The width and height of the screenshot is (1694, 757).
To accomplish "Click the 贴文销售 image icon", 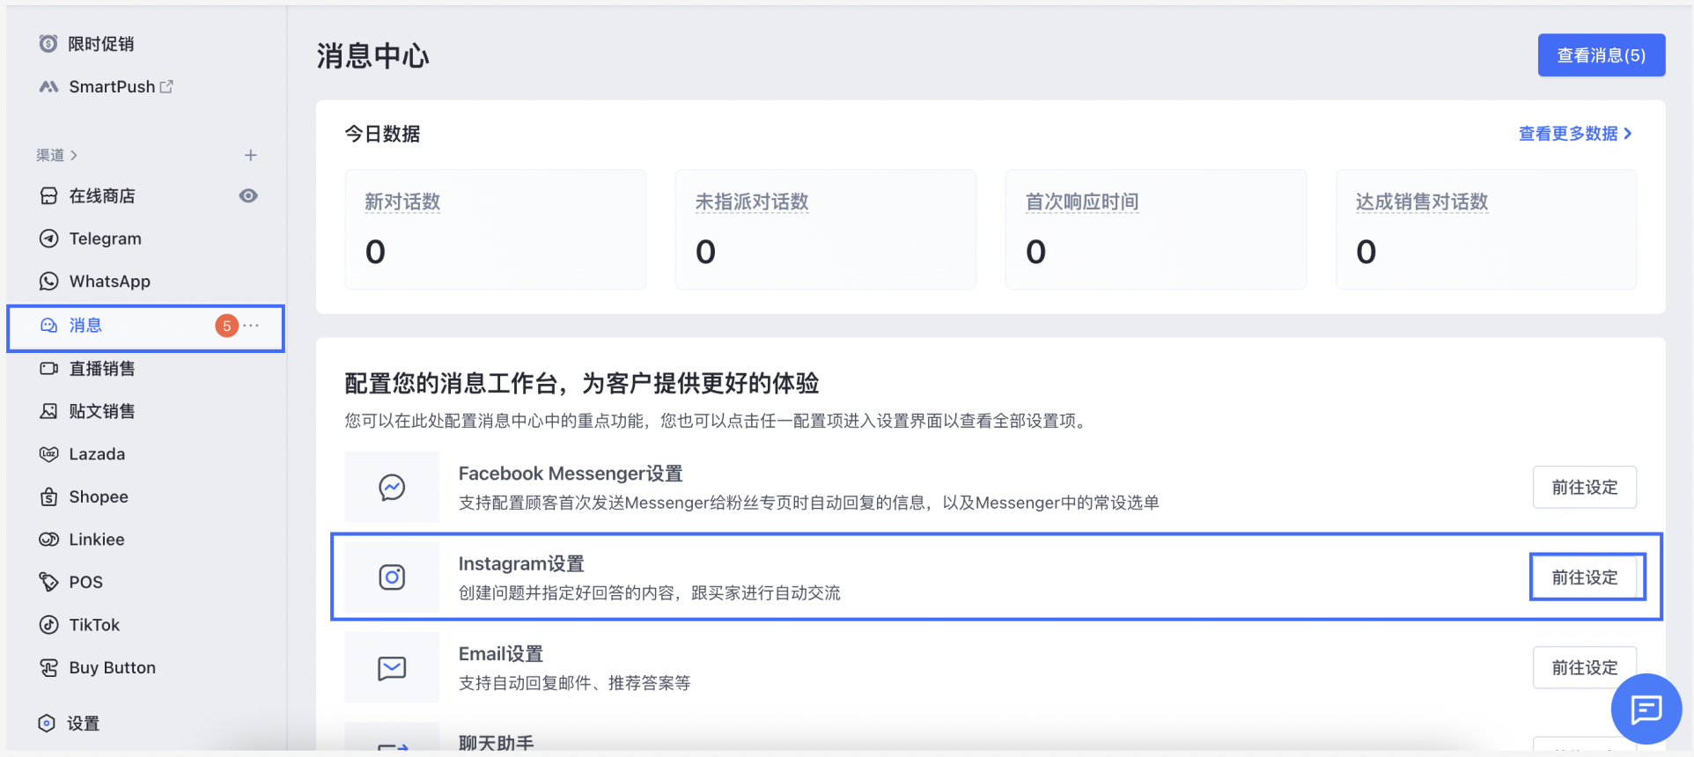I will [x=48, y=411].
